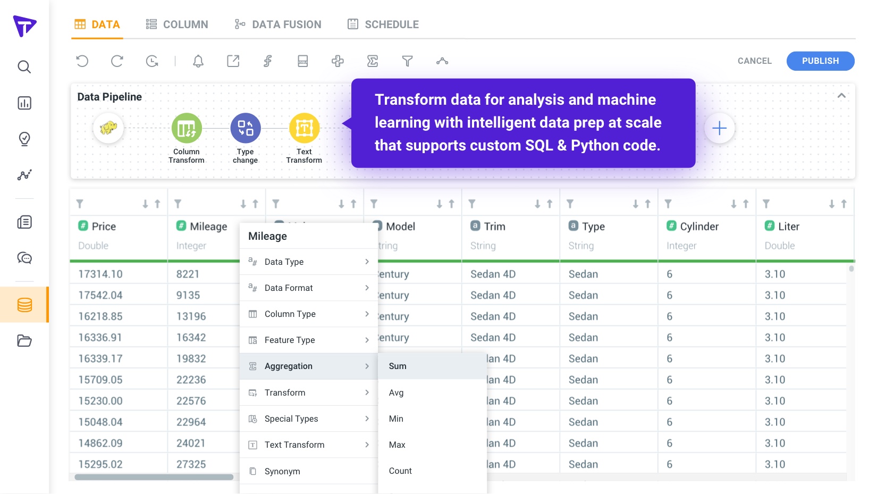Open the Special Types submenu
This screenshot has width=877, height=494.
click(308, 419)
